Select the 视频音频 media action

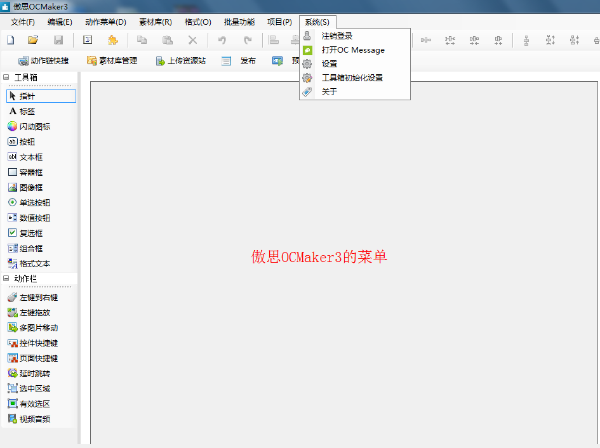(29, 419)
